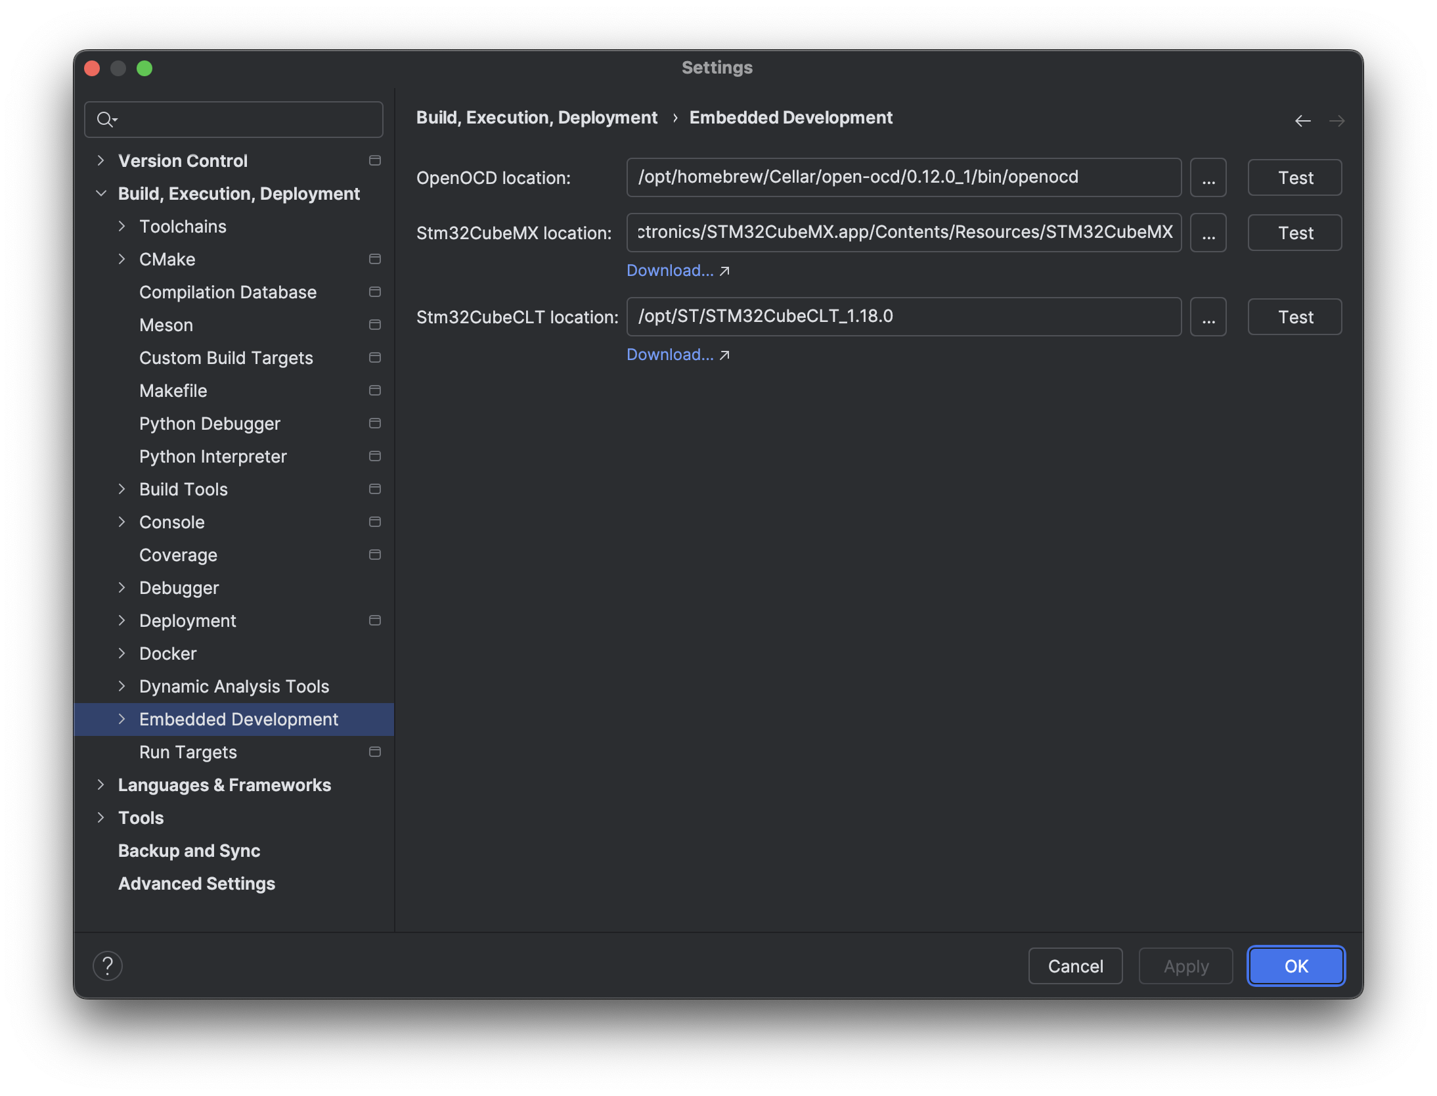The image size is (1437, 1096).
Task: Expand the Debugger section
Action: (x=122, y=587)
